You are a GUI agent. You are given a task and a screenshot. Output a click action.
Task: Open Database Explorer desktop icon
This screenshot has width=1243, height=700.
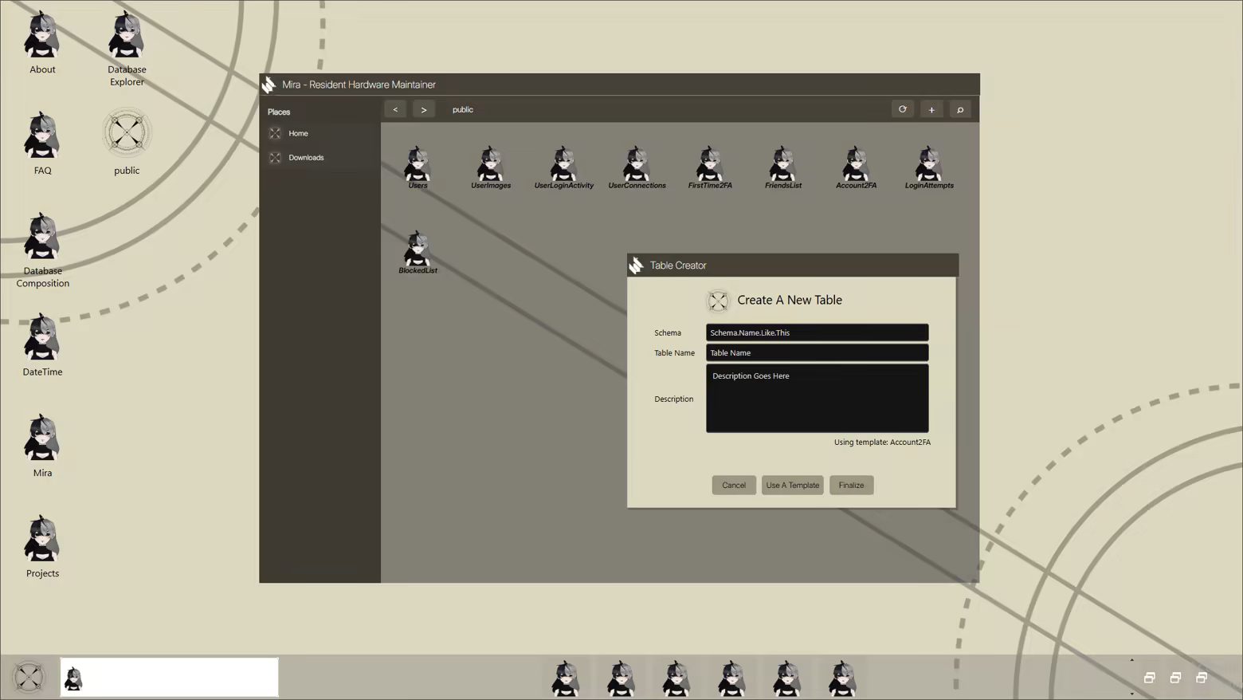(x=127, y=48)
